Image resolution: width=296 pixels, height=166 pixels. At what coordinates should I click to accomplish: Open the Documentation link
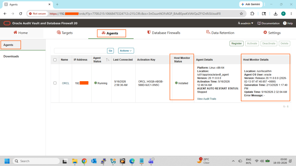269,23
